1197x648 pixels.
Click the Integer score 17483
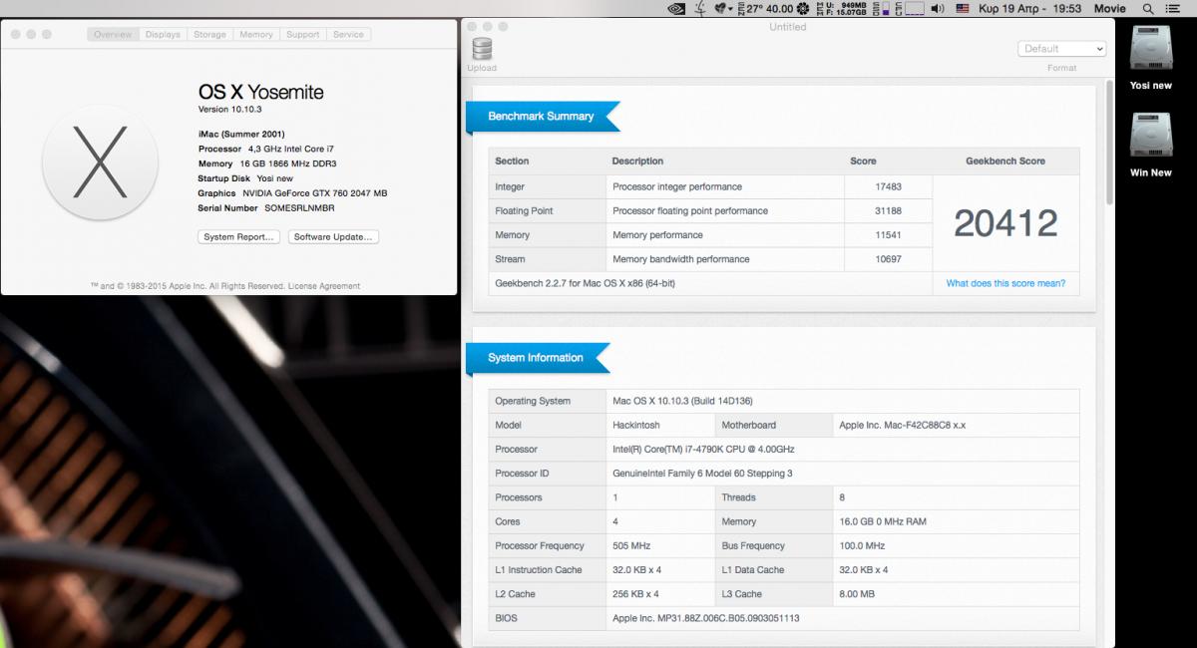[889, 186]
